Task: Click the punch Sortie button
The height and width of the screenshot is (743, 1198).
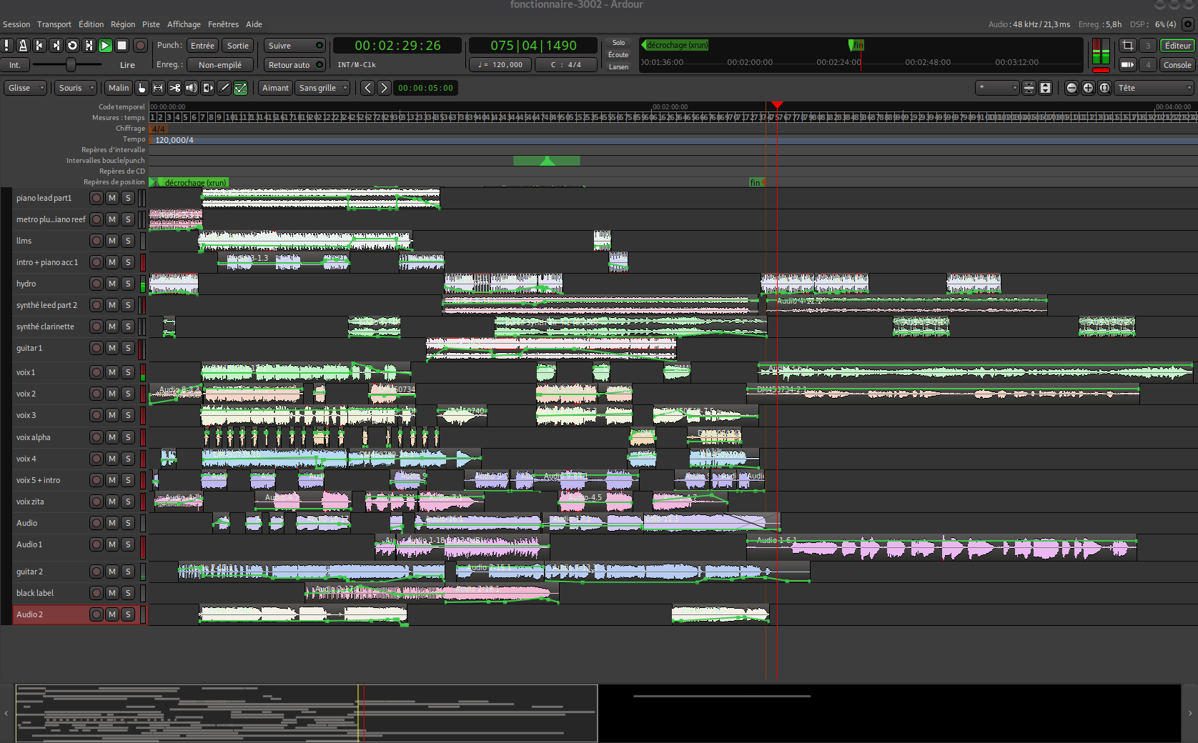Action: (x=238, y=46)
